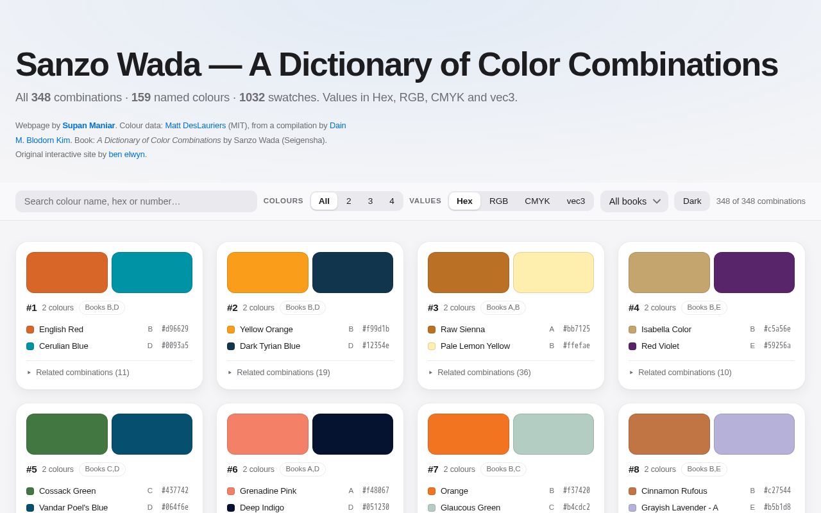Click Books B,D tag on card #1
Viewport: 821px width, 513px height.
point(102,308)
